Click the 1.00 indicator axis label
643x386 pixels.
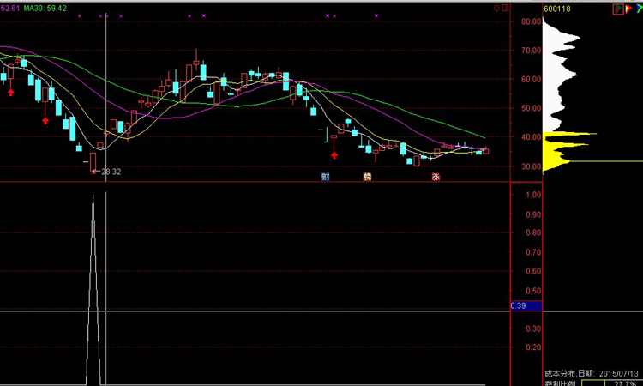click(533, 195)
